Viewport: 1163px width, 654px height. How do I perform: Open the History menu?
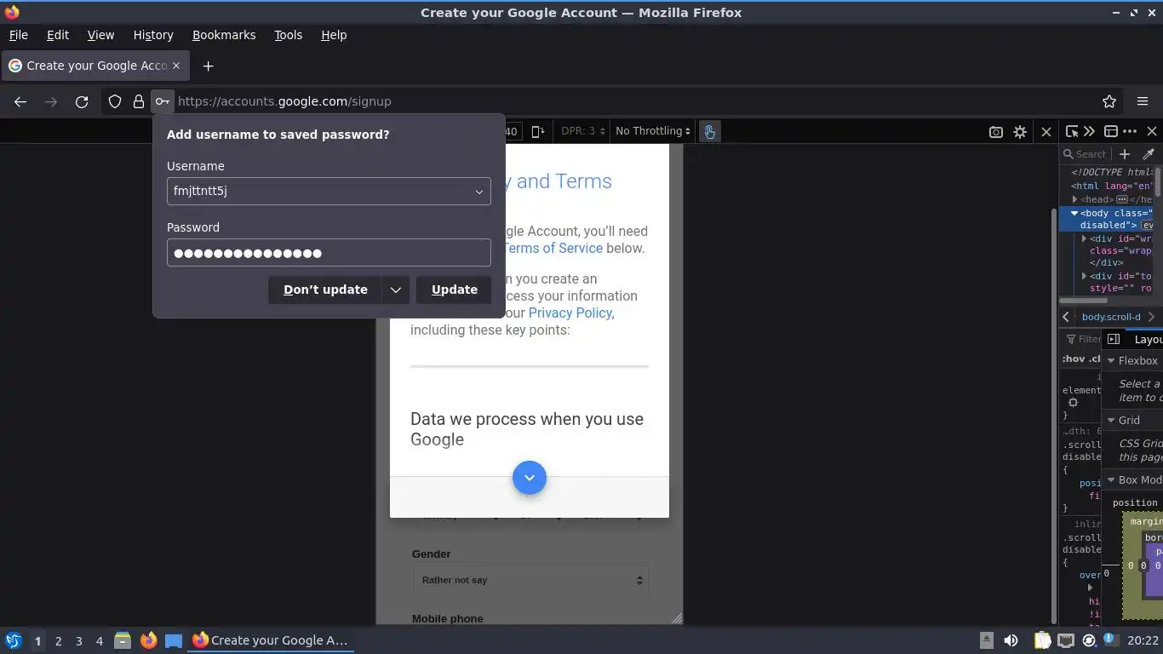tap(153, 35)
